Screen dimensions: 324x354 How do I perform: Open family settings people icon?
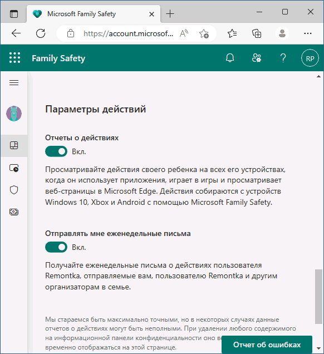click(257, 58)
